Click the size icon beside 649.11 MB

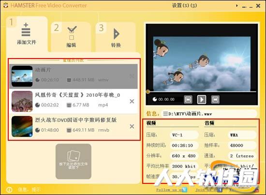69,130
